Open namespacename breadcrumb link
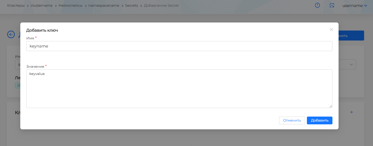Viewport: 373px width, 146px height. pos(104,6)
